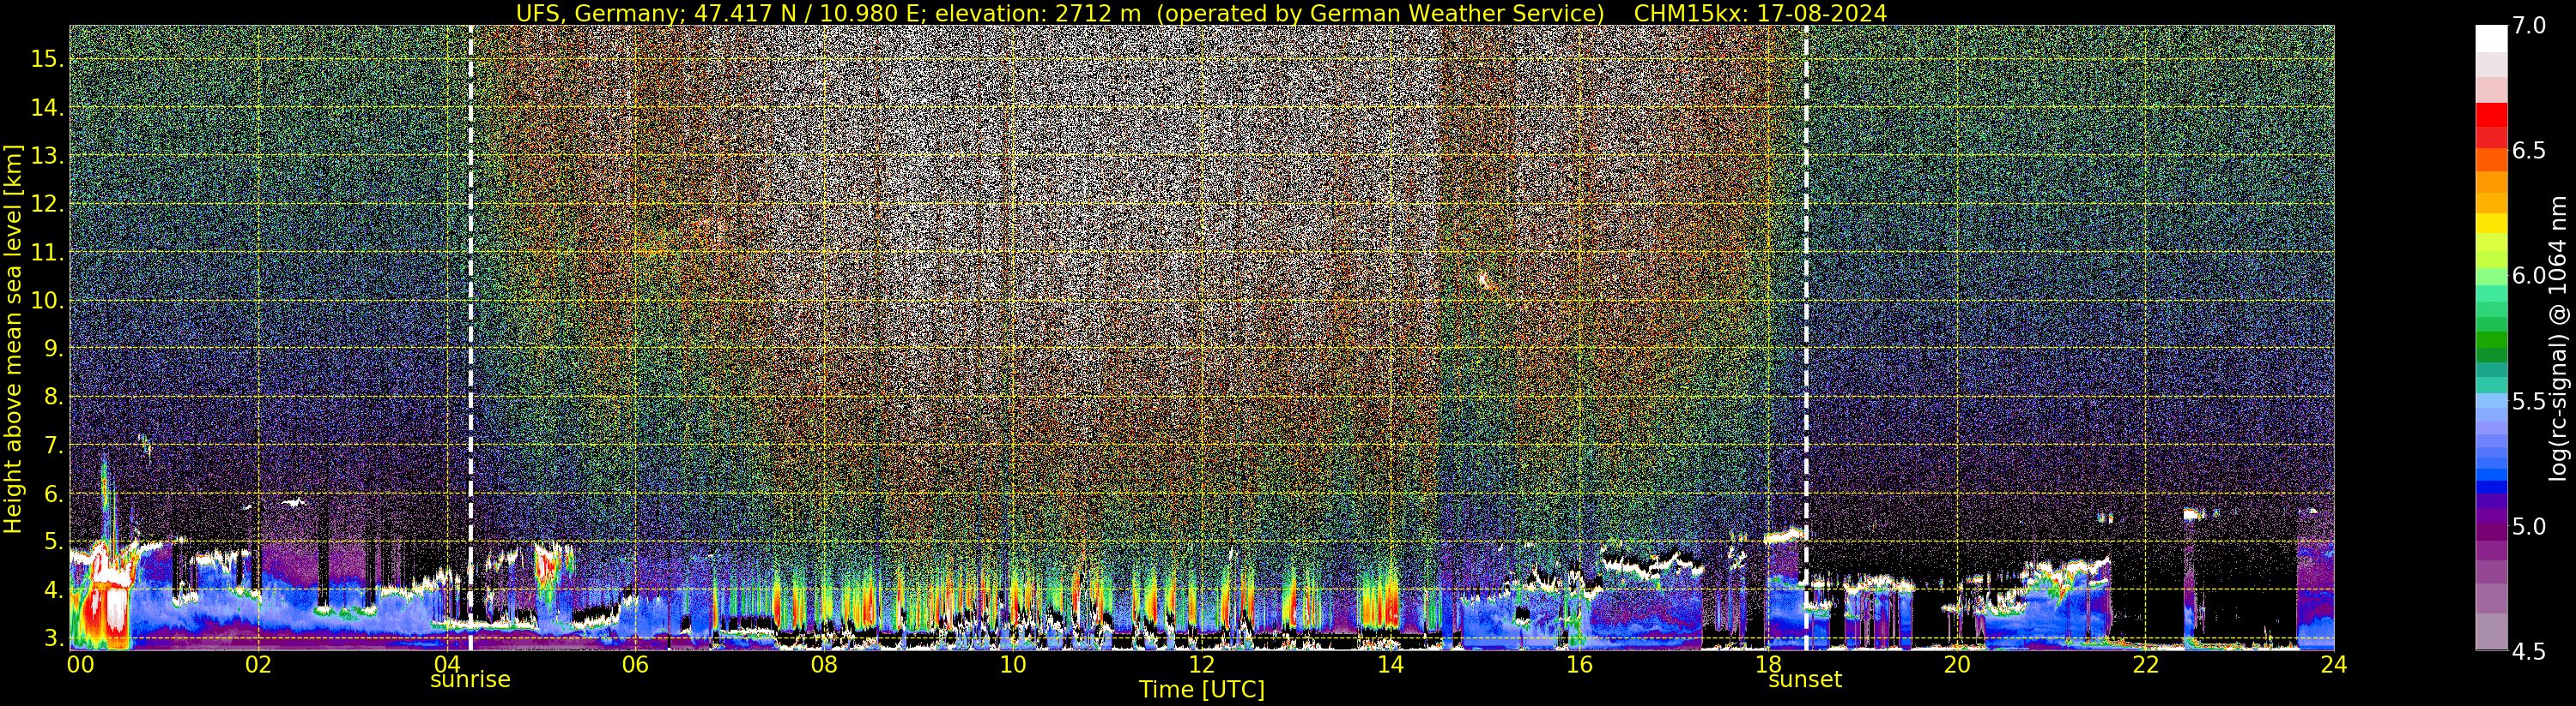Click the '04' time tick label
The image size is (2576, 706).
click(x=447, y=664)
